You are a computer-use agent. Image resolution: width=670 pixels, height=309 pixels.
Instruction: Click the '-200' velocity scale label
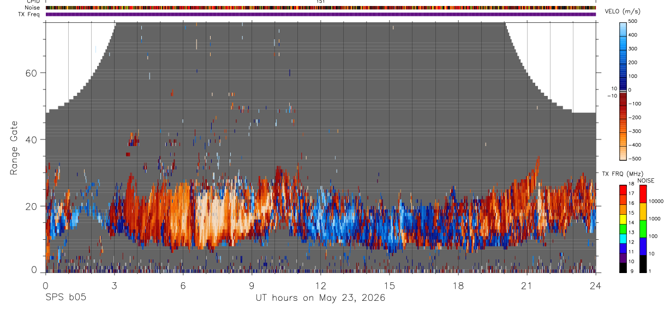coord(634,117)
